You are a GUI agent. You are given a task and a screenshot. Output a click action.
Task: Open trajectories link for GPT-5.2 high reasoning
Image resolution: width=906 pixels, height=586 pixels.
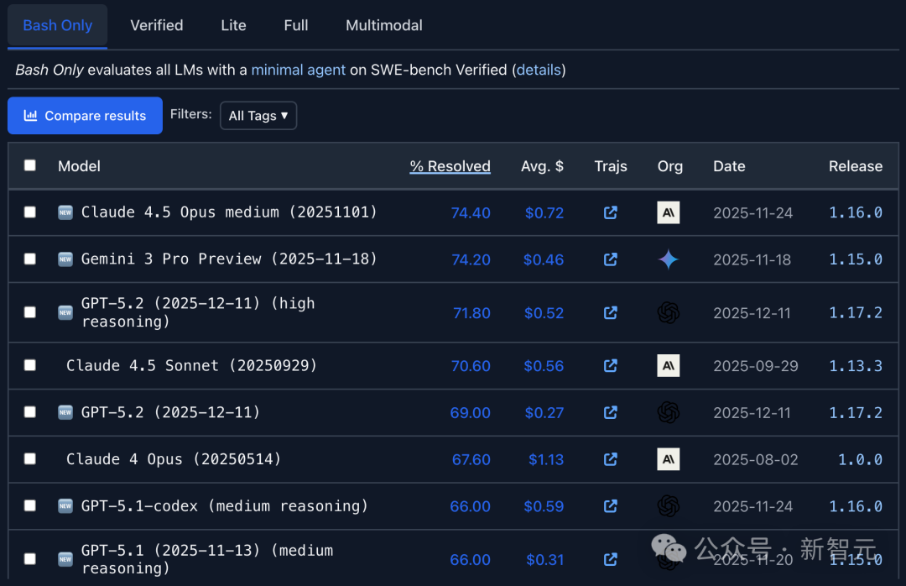point(610,313)
